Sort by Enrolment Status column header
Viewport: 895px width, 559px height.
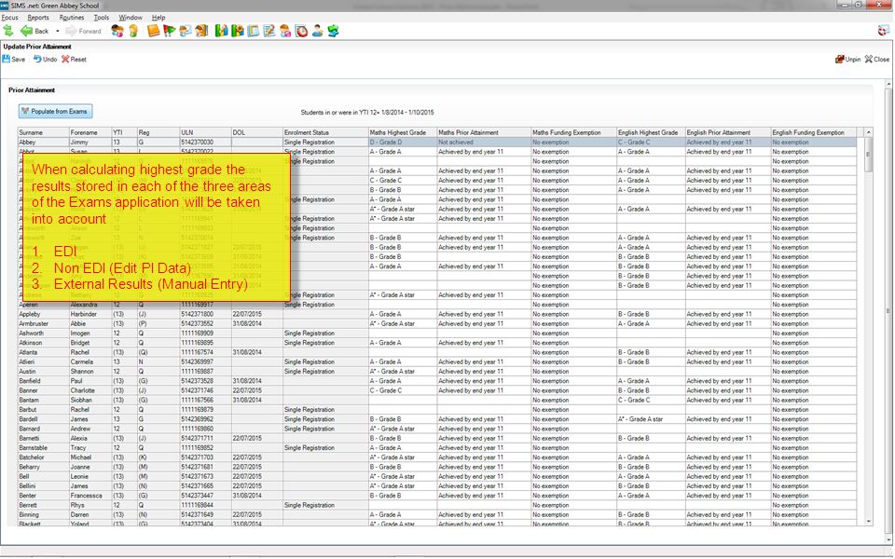coord(325,132)
